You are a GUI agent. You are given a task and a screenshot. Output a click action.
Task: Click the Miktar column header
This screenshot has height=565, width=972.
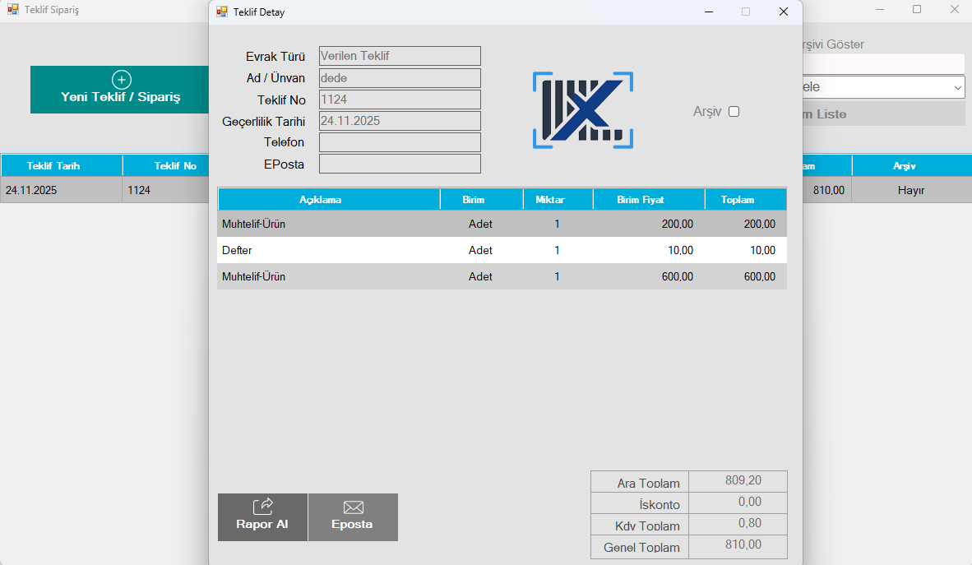tap(557, 200)
